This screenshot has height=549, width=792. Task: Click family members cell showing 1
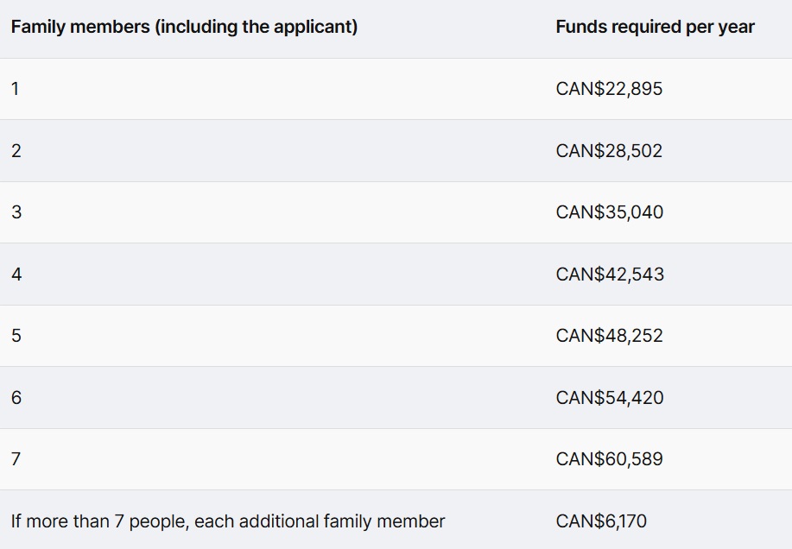pyautogui.click(x=16, y=89)
